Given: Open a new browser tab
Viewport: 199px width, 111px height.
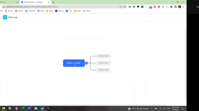Looking at the screenshot, I should tap(53, 2).
